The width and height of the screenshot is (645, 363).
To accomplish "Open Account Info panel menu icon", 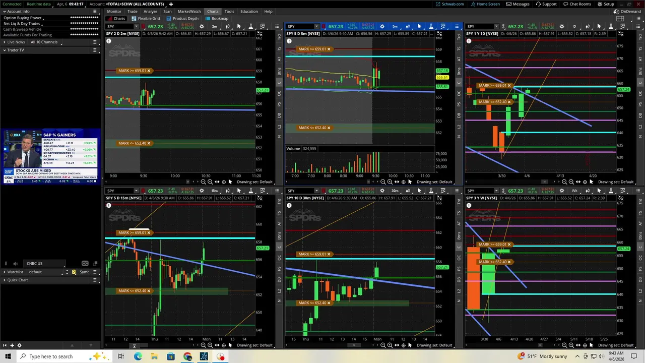I will pos(94,11).
